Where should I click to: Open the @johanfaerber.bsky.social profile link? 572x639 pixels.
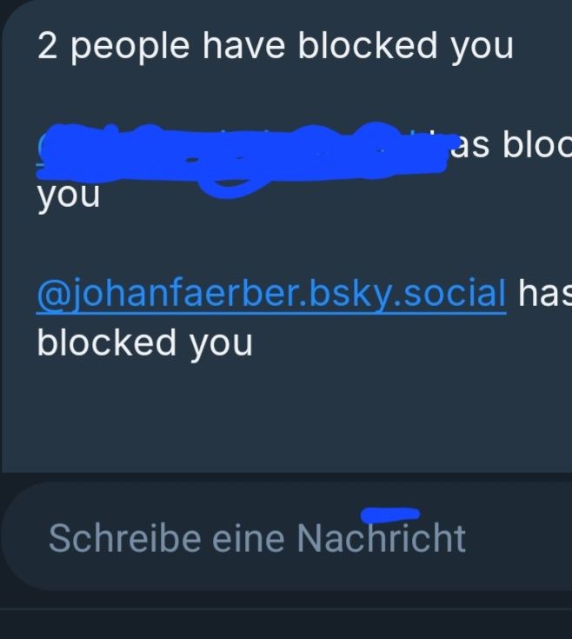tap(271, 294)
